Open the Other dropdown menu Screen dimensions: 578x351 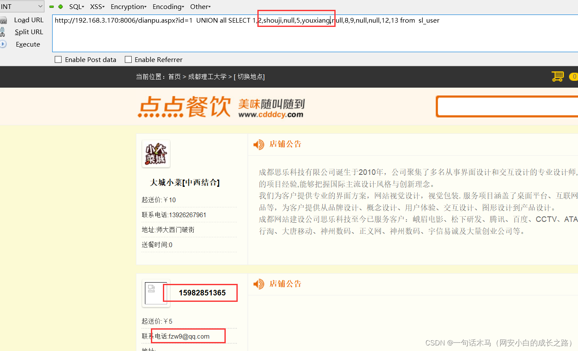201,7
